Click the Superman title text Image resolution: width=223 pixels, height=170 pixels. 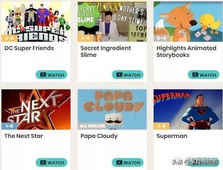point(172,136)
